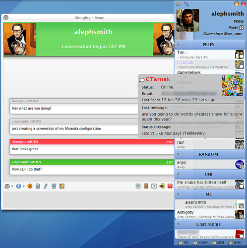Click the red X close-chat icon
Viewport: 247px width, 248px height.
[x=170, y=186]
